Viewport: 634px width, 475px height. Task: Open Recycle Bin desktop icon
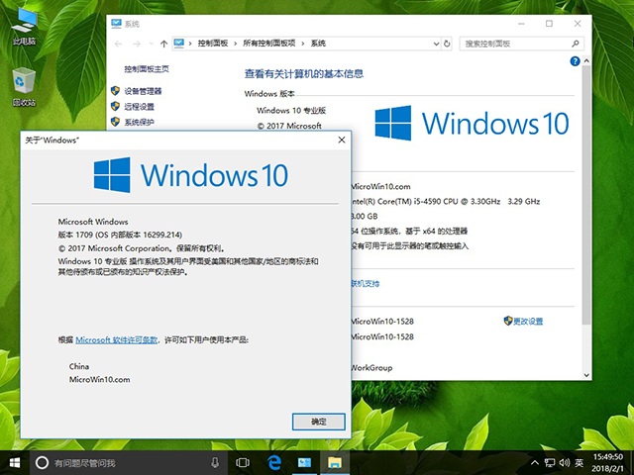(24, 87)
